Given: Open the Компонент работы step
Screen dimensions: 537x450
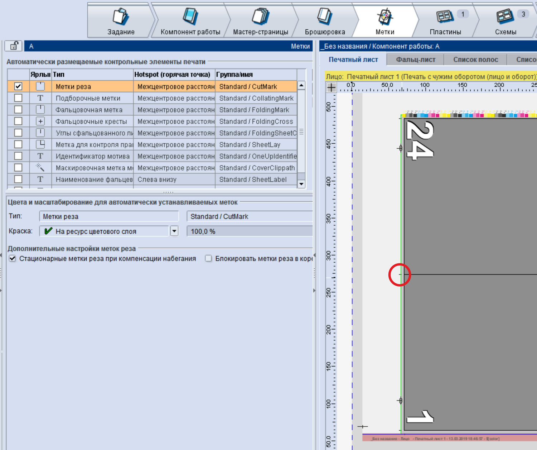Looking at the screenshot, I should click(x=190, y=20).
